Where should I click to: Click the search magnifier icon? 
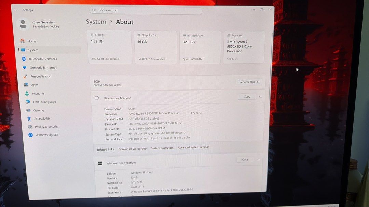[x=94, y=10]
